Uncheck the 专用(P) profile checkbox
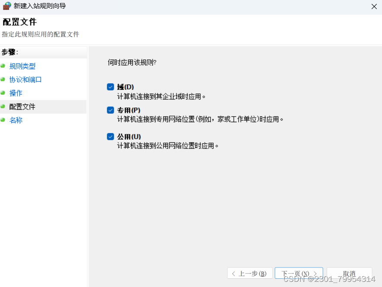 [x=110, y=110]
